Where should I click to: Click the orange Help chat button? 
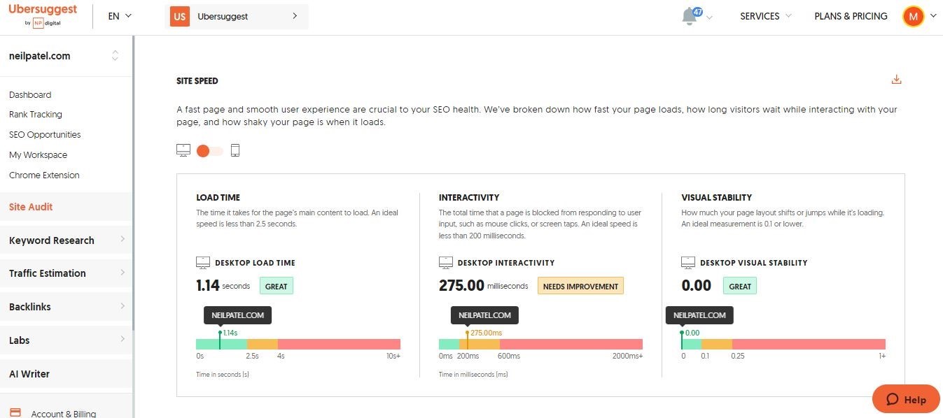[906, 399]
